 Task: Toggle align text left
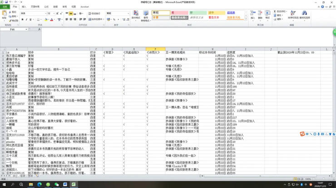tap(67, 19)
